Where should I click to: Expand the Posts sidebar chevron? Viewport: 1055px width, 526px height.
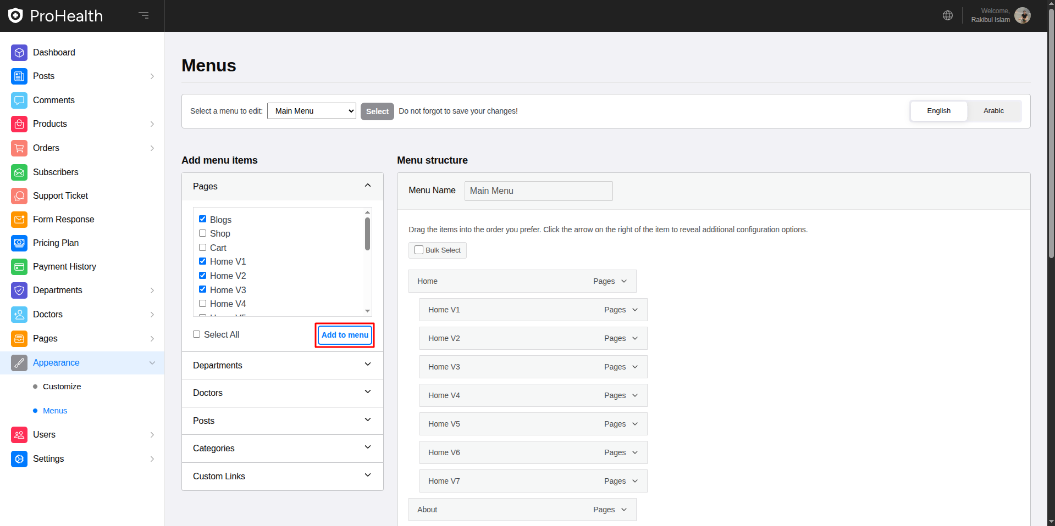pos(152,76)
